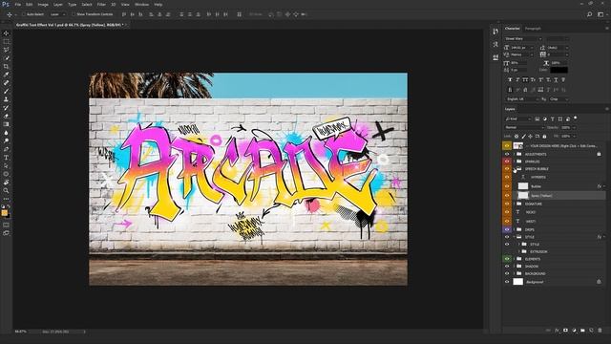Filter layers by pixel layers icon
This screenshot has width=611, height=344.
pyautogui.click(x=537, y=118)
